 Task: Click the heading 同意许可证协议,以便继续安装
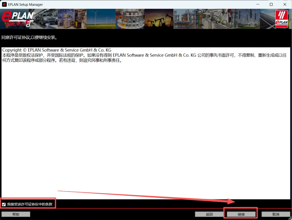[29, 37]
